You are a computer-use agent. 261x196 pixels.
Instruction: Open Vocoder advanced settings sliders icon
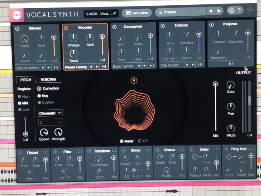(x=104, y=67)
